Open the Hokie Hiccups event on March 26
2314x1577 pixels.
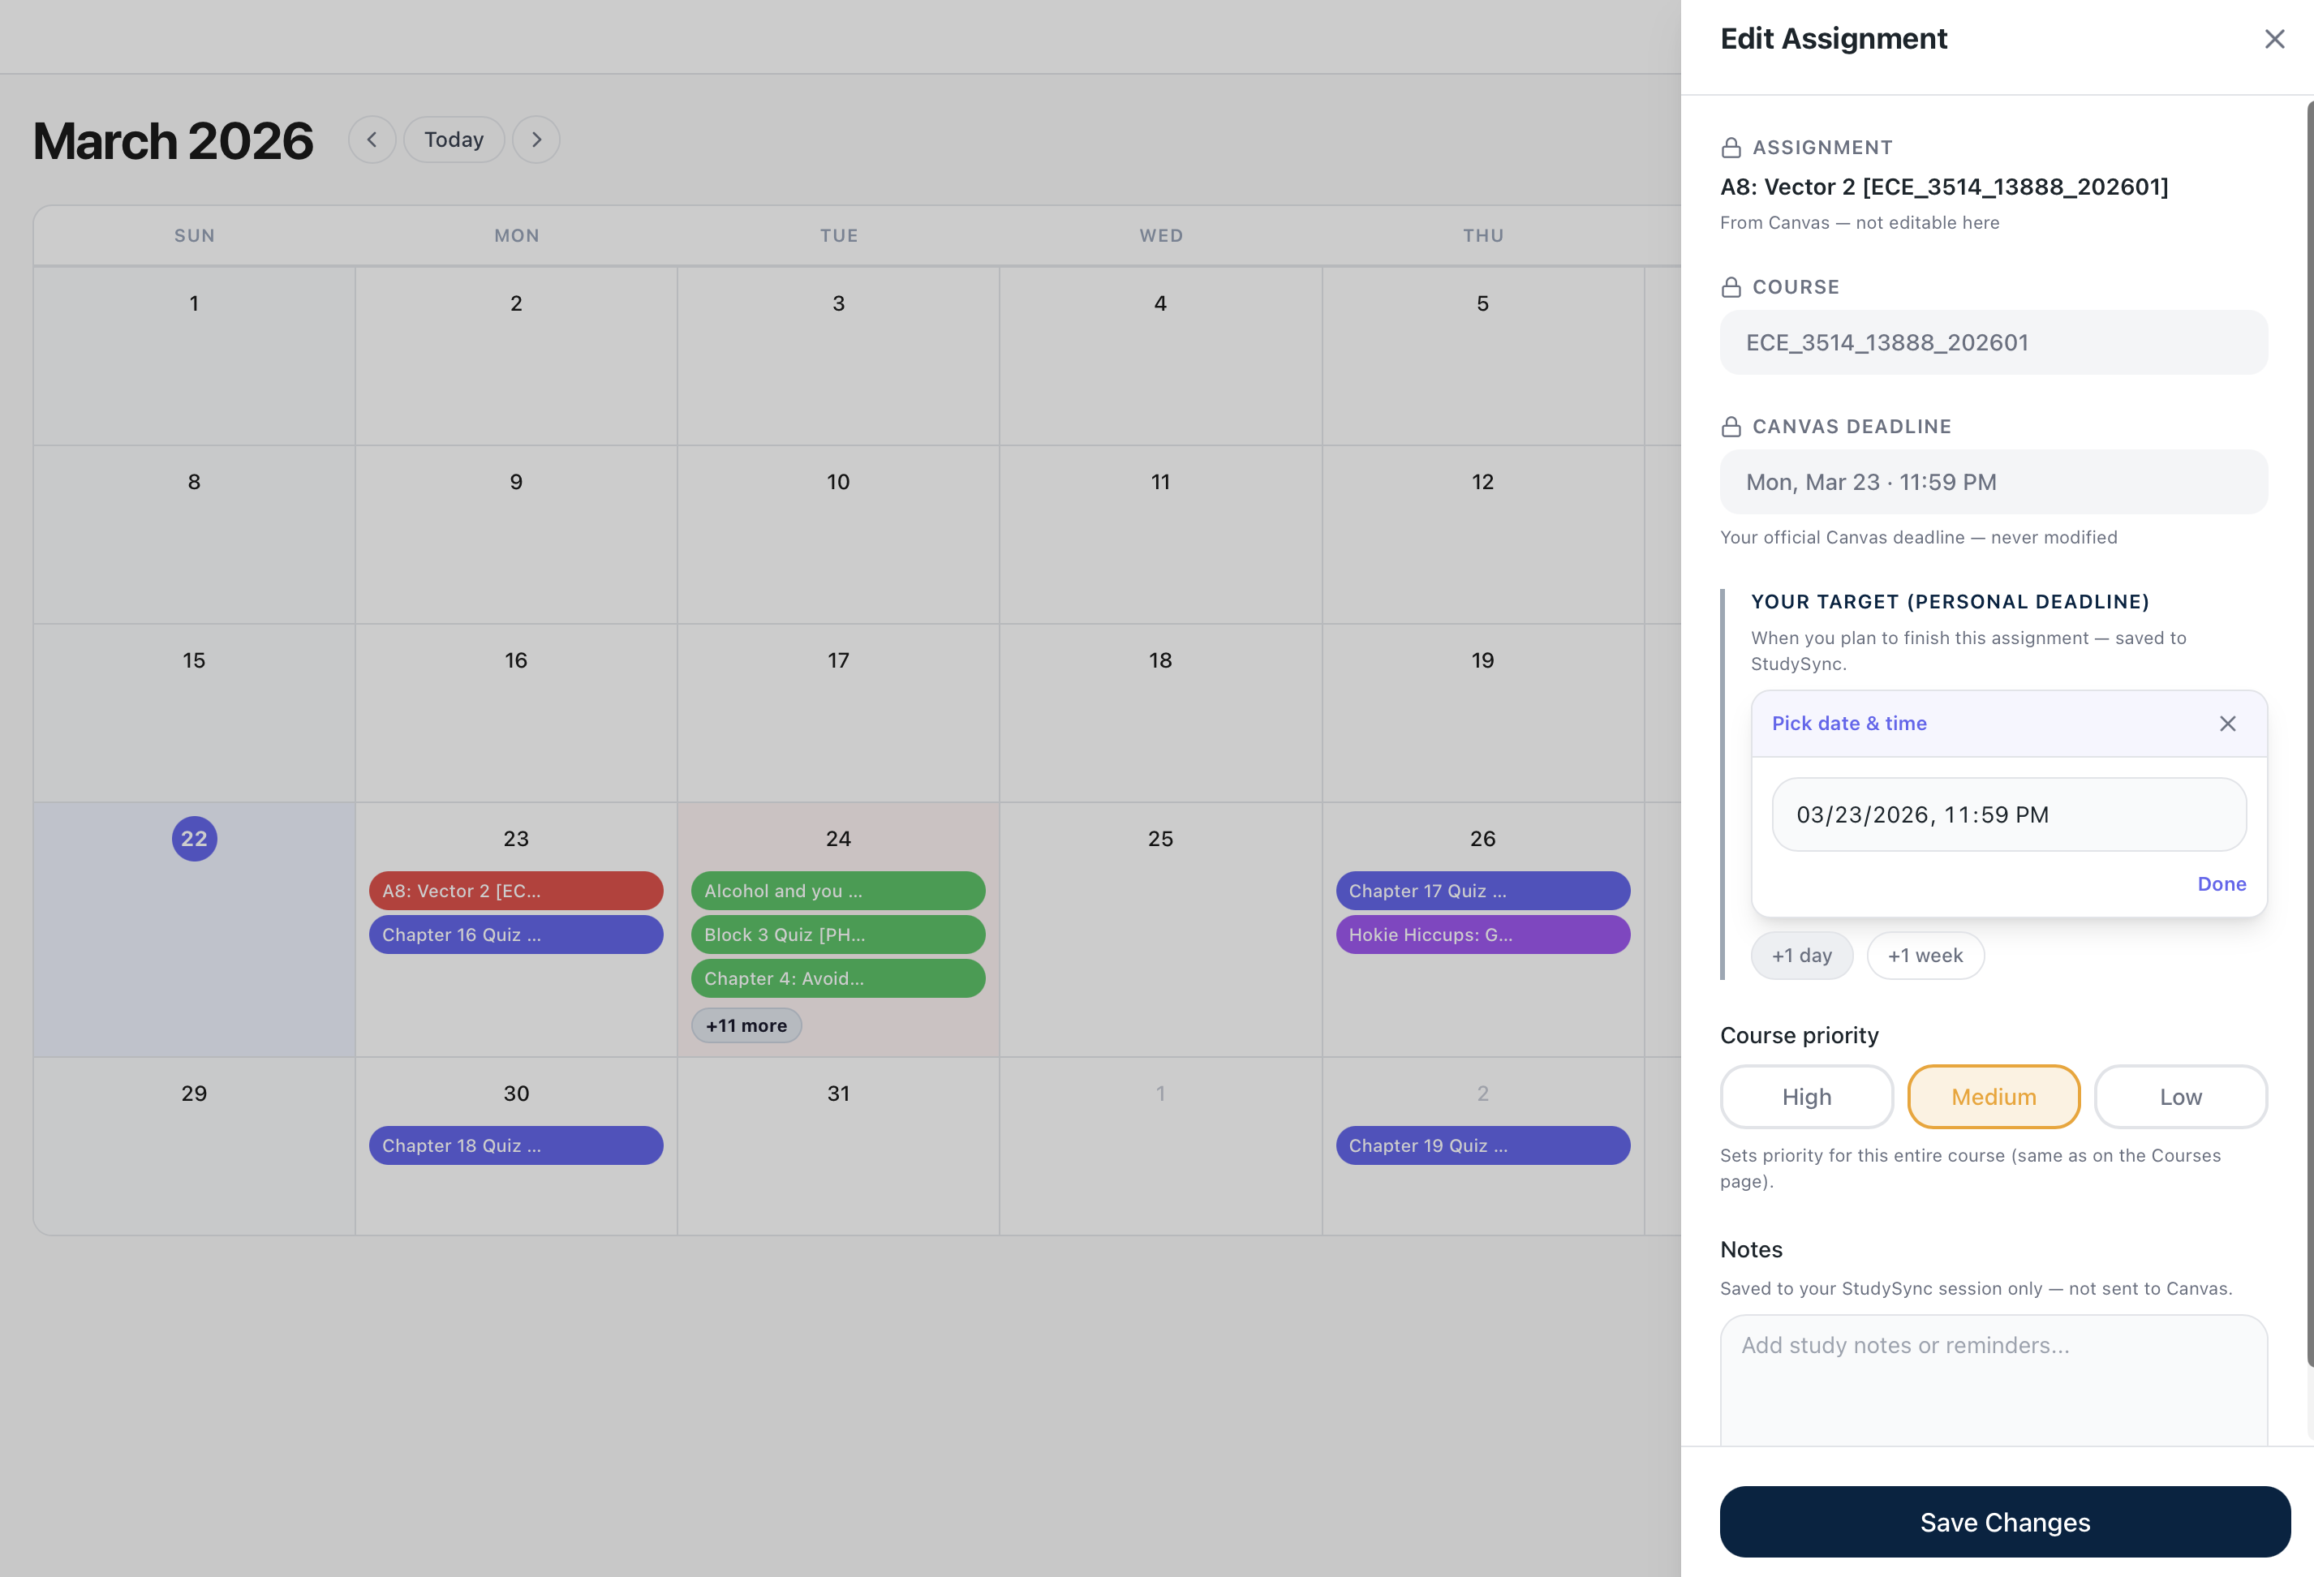[1482, 935]
